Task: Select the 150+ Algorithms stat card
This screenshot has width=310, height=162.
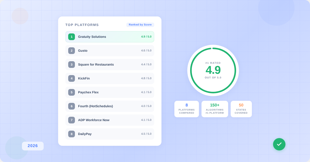Action: pyautogui.click(x=215, y=109)
